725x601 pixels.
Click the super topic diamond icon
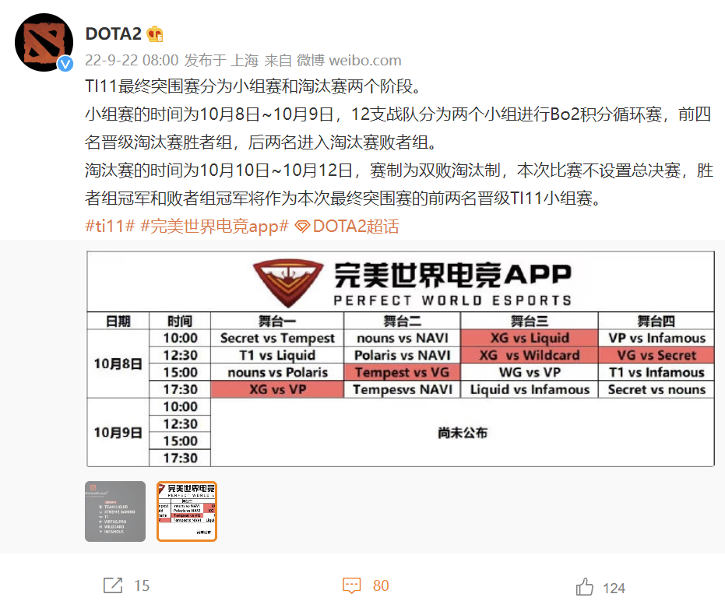pyautogui.click(x=302, y=227)
